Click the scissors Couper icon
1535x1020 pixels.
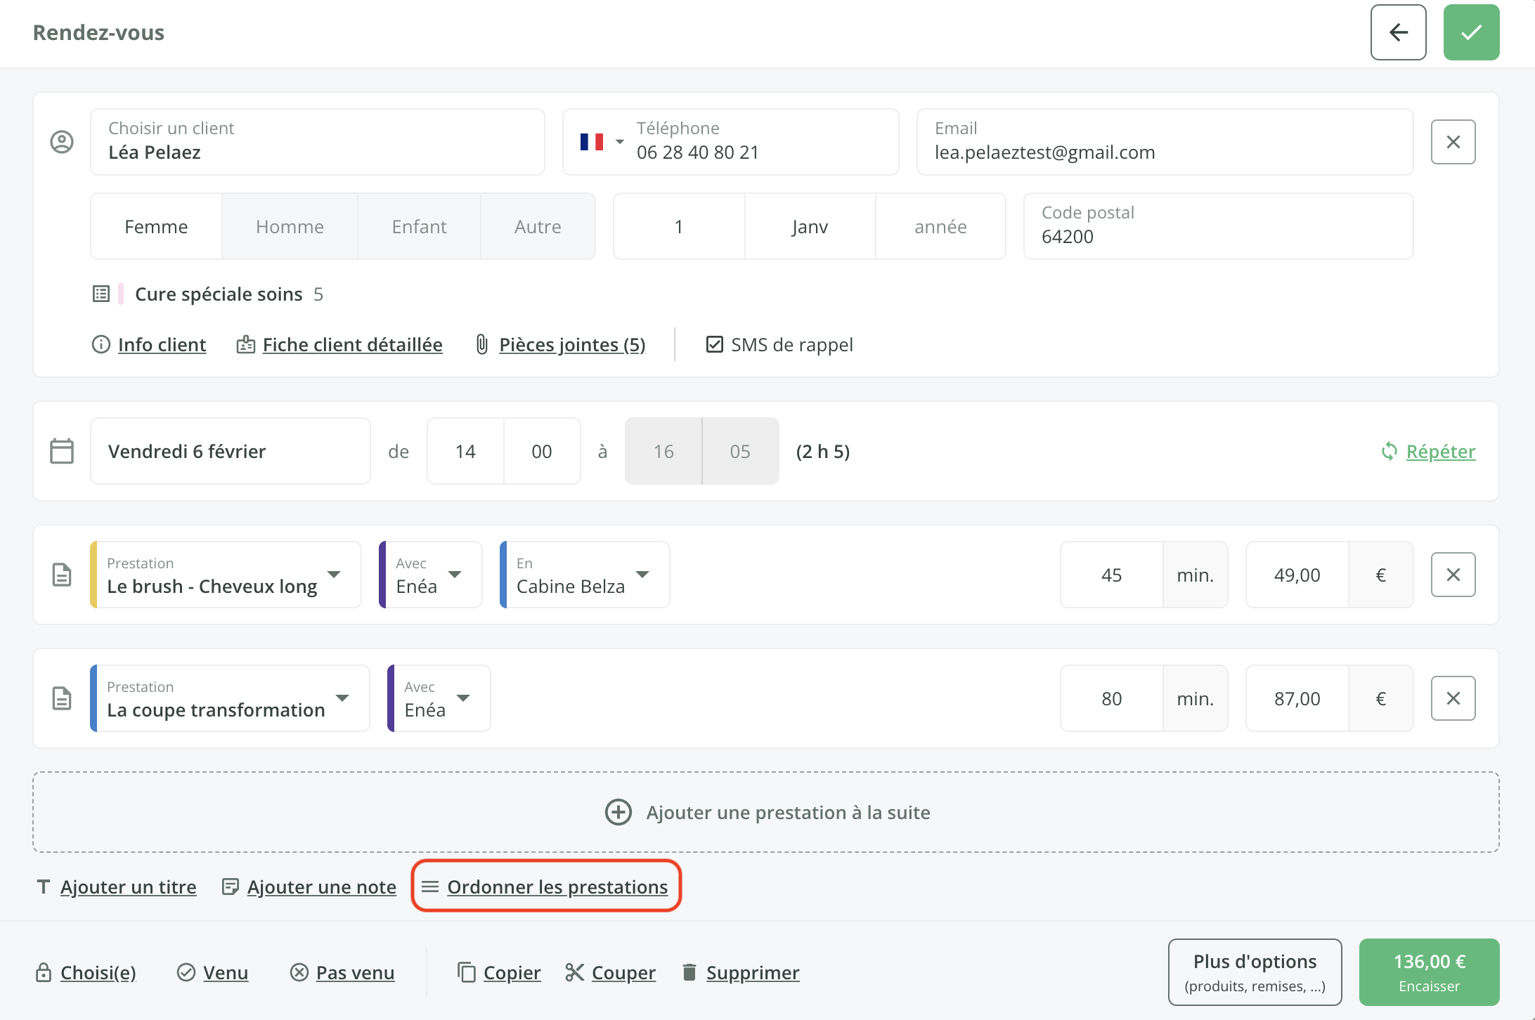point(575,972)
